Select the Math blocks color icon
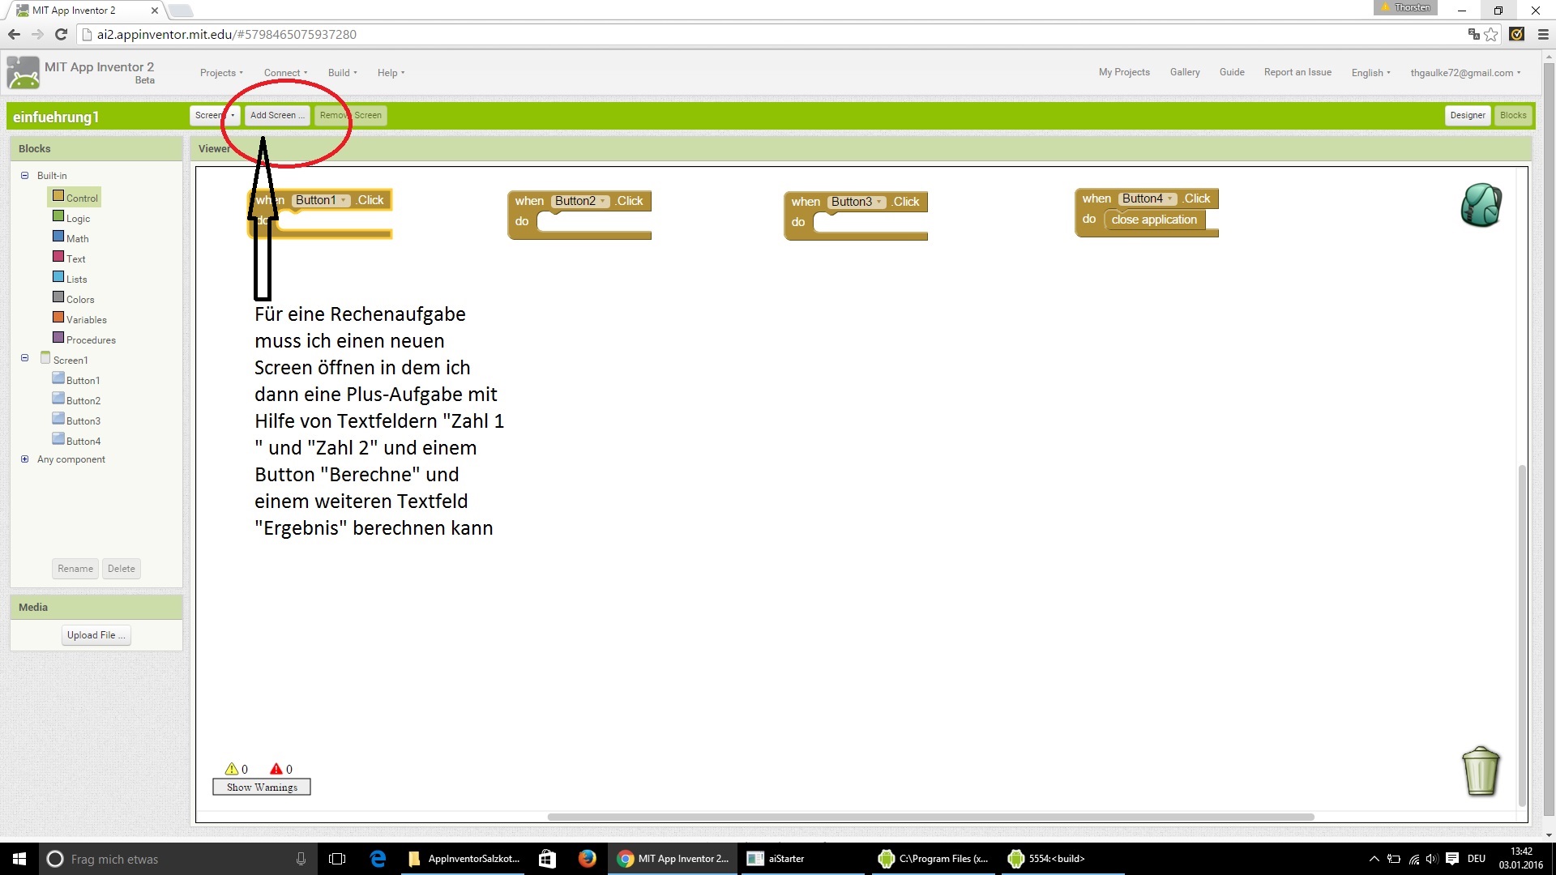The image size is (1556, 875). click(58, 237)
